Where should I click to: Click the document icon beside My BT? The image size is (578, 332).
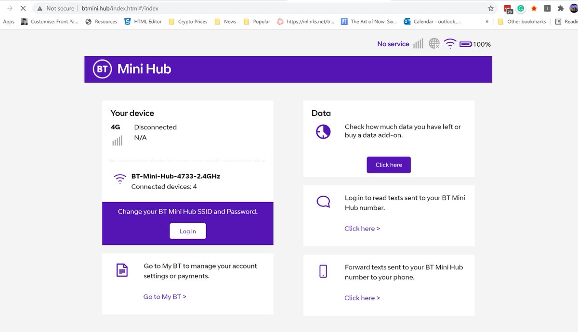[x=122, y=270]
